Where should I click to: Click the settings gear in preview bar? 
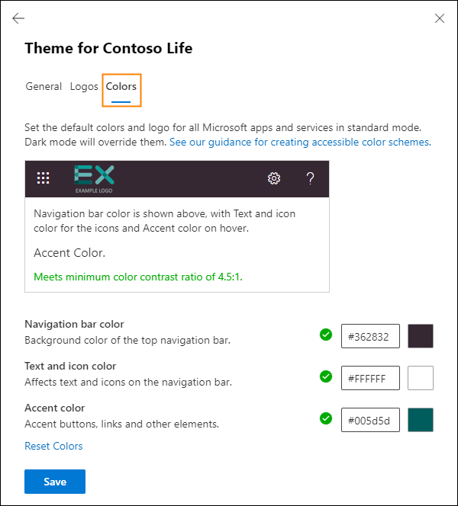click(x=274, y=178)
